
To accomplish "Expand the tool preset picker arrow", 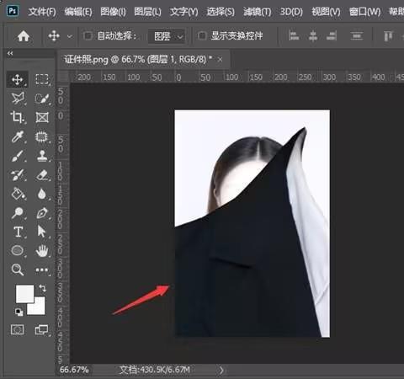I will (x=70, y=36).
